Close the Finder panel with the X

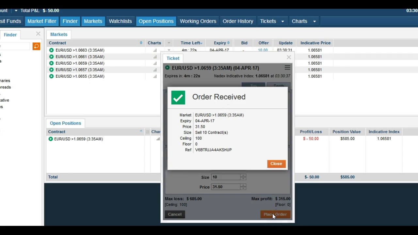click(38, 34)
